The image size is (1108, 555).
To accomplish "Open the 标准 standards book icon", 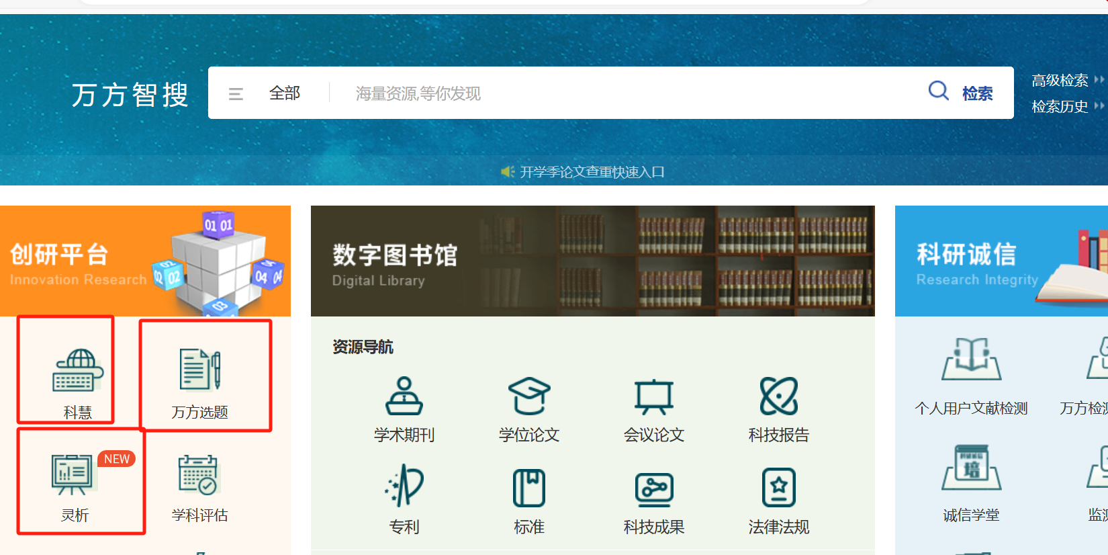I will click(529, 488).
